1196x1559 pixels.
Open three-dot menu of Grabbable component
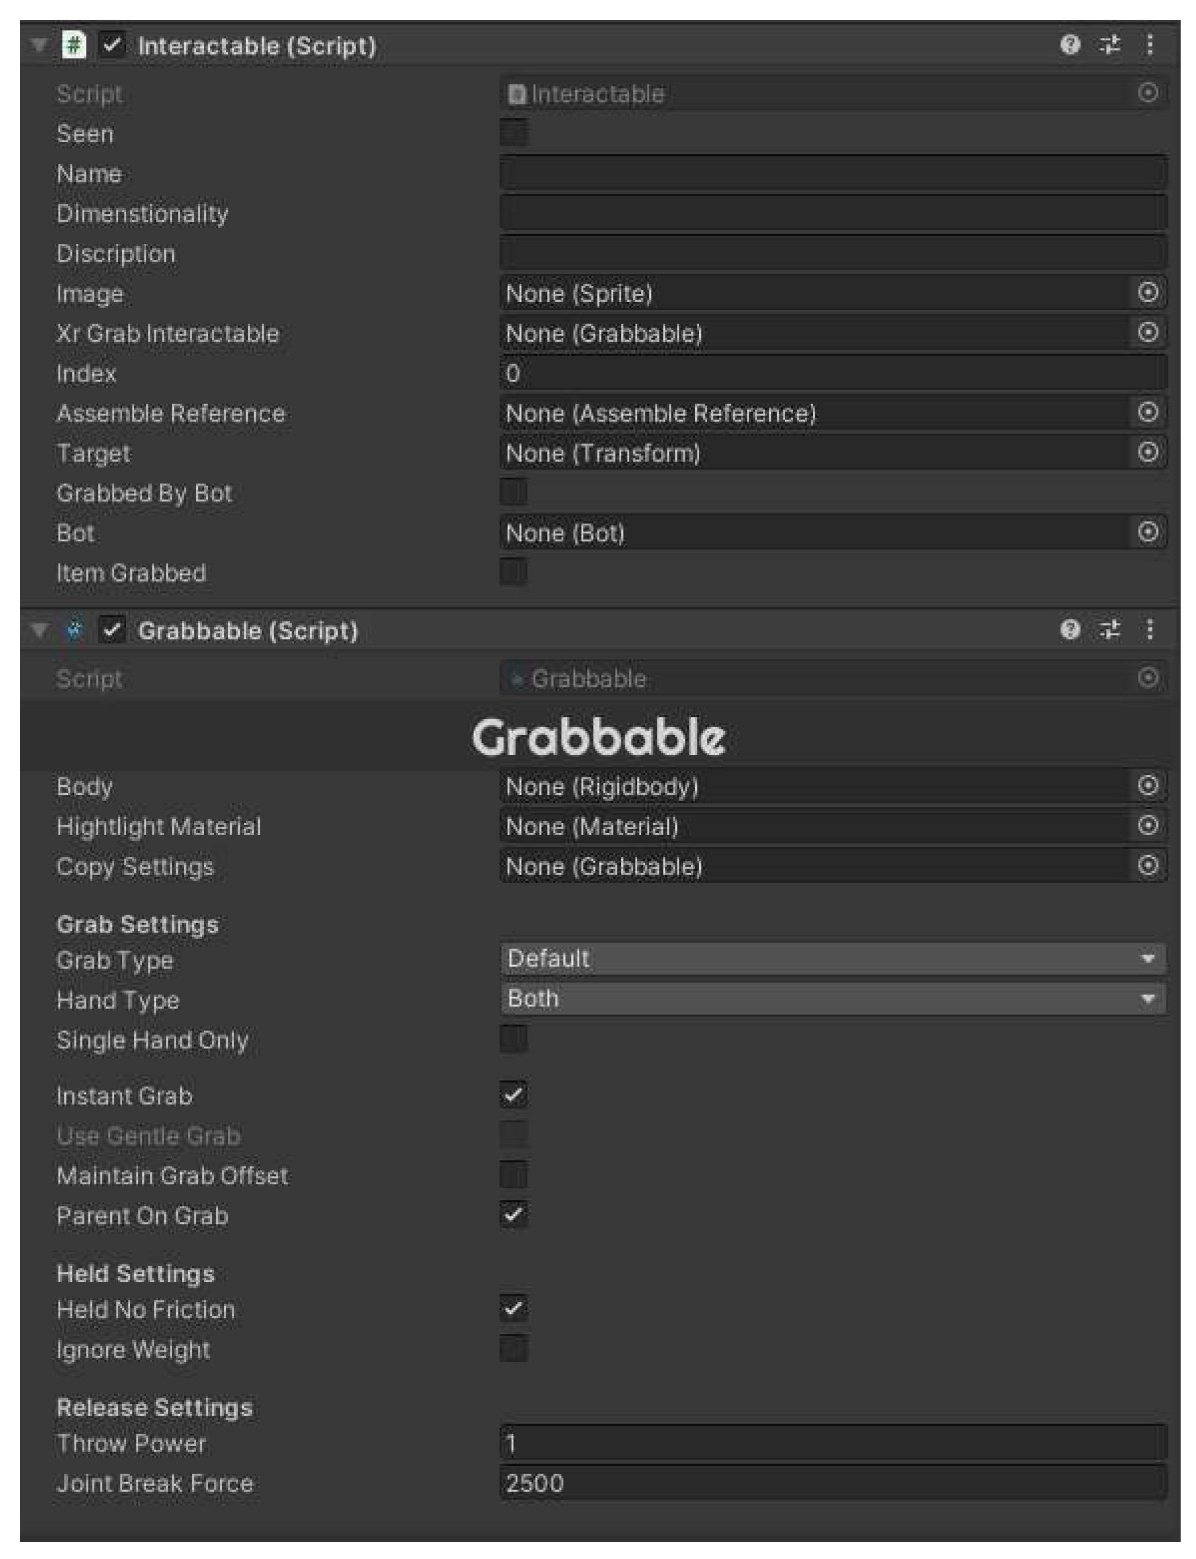(x=1150, y=630)
